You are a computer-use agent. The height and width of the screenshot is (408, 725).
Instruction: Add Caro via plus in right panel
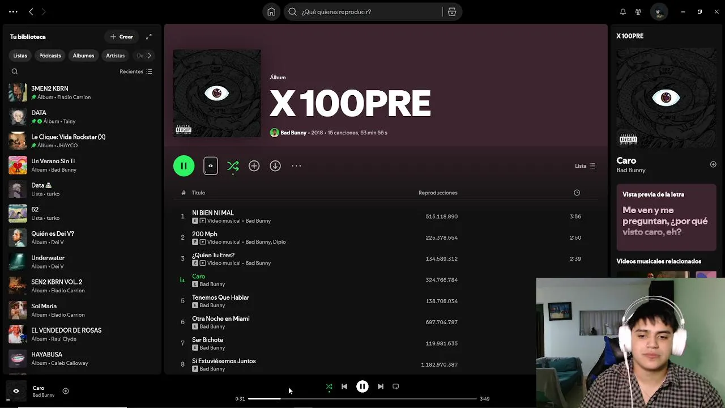point(713,164)
